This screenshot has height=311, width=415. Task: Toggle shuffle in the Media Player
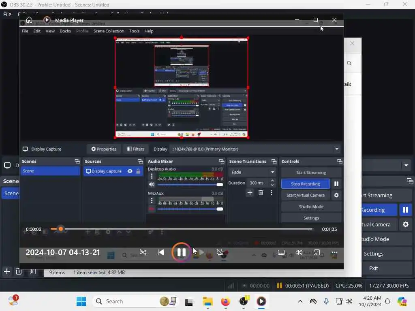pyautogui.click(x=143, y=252)
